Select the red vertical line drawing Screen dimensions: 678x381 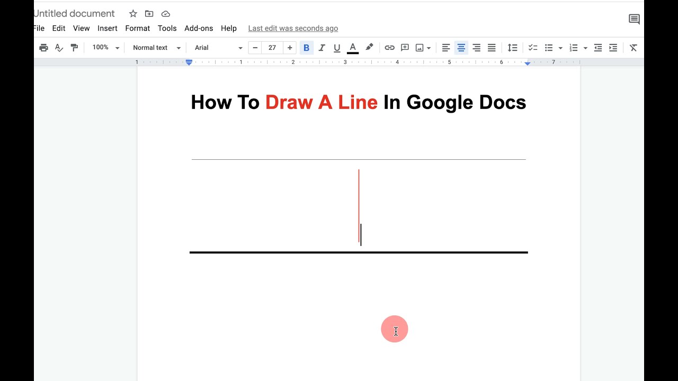tap(359, 206)
